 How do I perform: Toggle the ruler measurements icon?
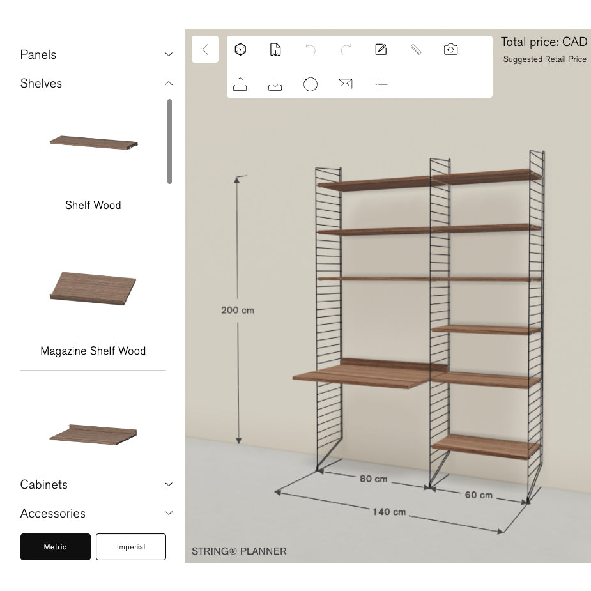point(416,49)
